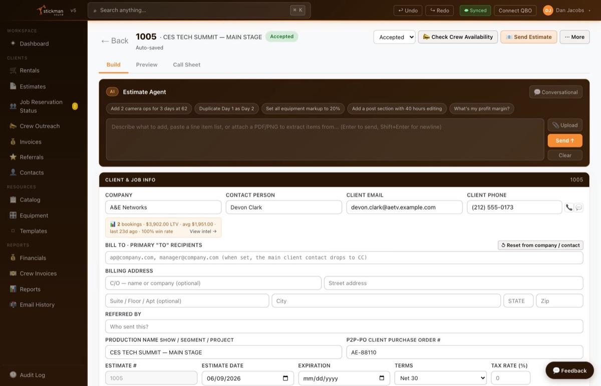Upload a file to the Estimate Agent
This screenshot has height=386, width=601.
pos(565,125)
